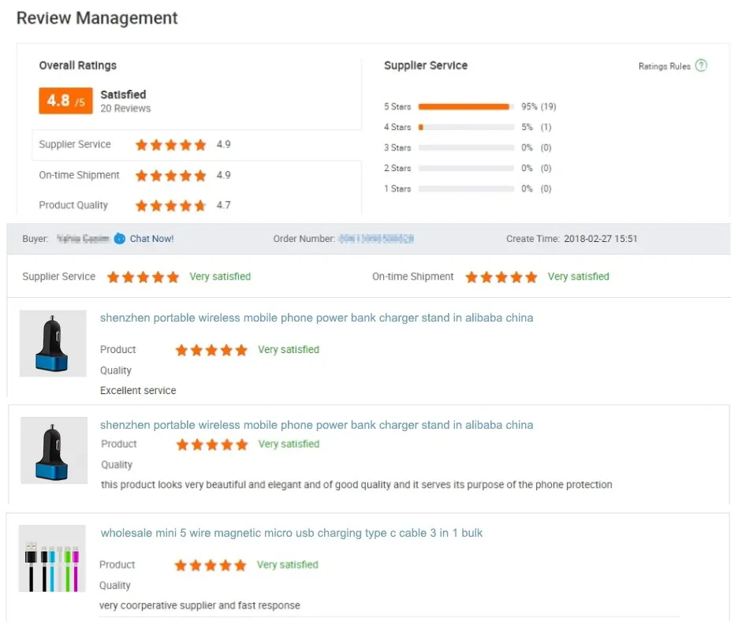Open the Chat Now! link
738x629 pixels.
point(151,239)
